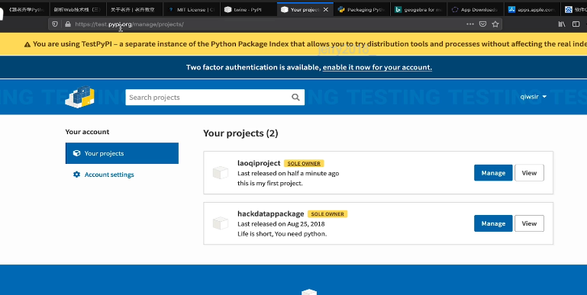587x295 pixels.
Task: Click the text 'Last released on Aug 25, 2018'
Action: (281, 224)
